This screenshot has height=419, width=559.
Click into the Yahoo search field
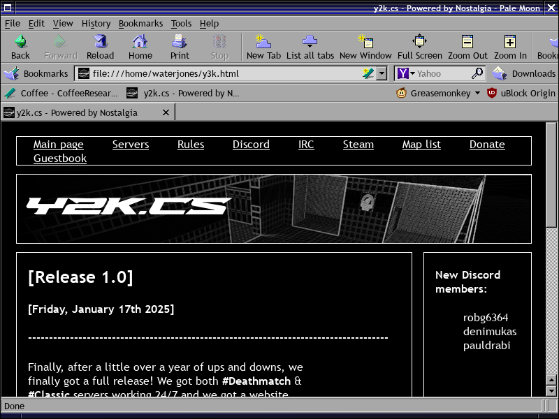click(x=442, y=73)
